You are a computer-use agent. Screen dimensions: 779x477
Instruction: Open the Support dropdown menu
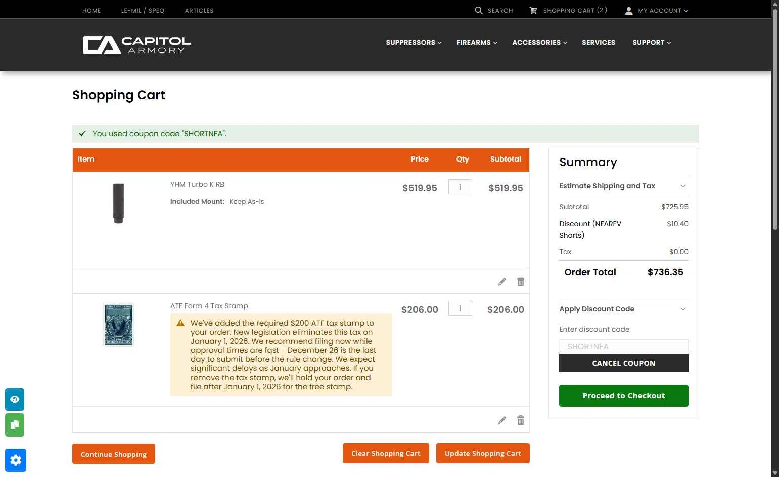pyautogui.click(x=652, y=43)
